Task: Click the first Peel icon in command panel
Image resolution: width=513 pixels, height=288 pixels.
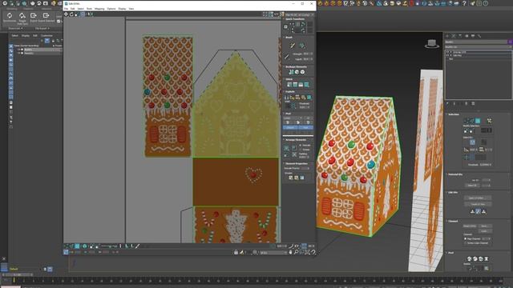Action: tap(469, 259)
